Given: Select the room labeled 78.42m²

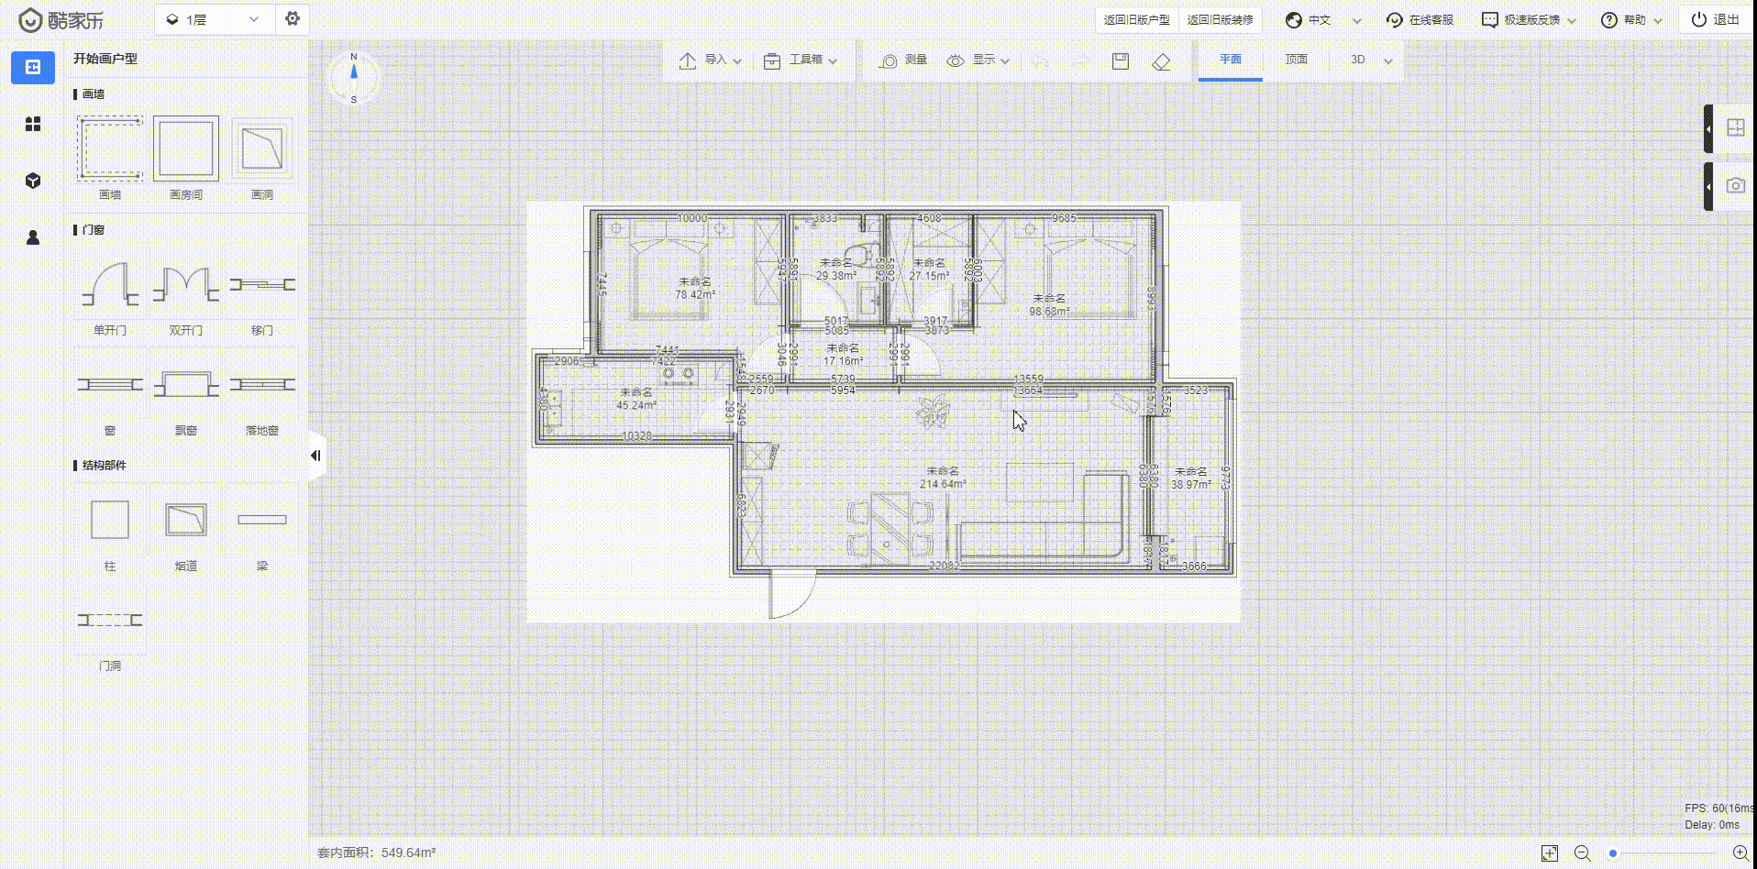Looking at the screenshot, I should [x=695, y=288].
